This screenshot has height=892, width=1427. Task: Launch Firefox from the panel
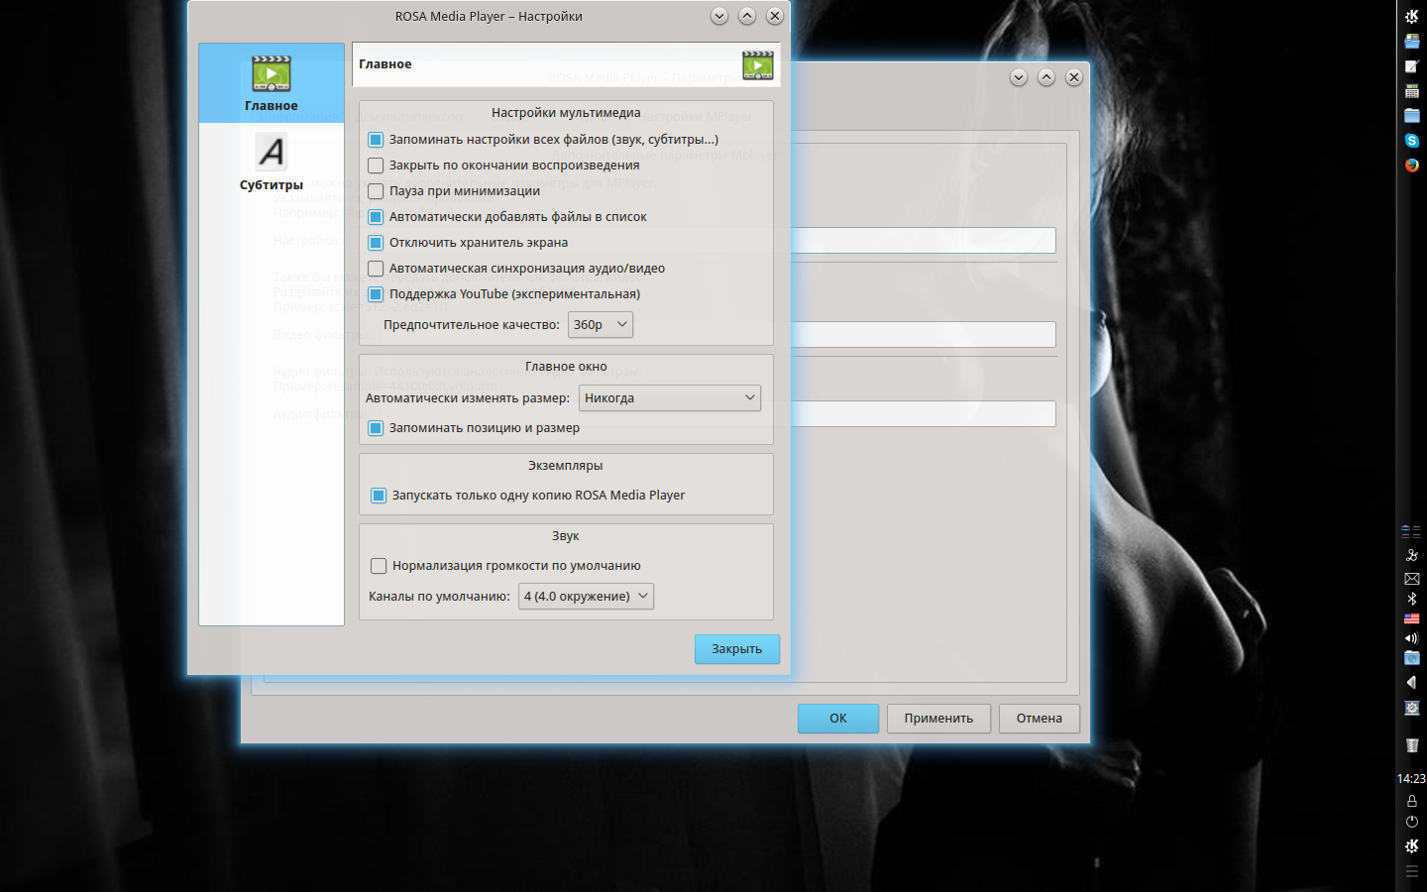[1412, 166]
